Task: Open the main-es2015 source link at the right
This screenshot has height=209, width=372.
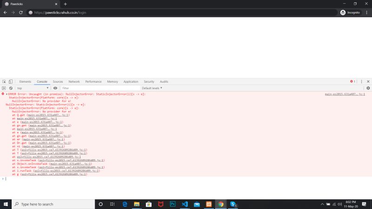Action: pos(345,94)
